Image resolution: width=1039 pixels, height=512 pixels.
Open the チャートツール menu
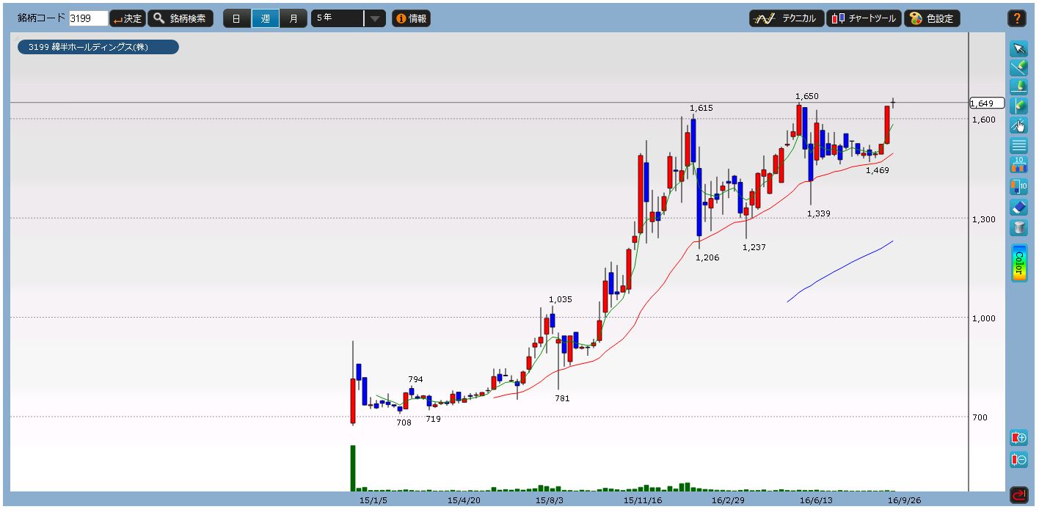pos(864,18)
